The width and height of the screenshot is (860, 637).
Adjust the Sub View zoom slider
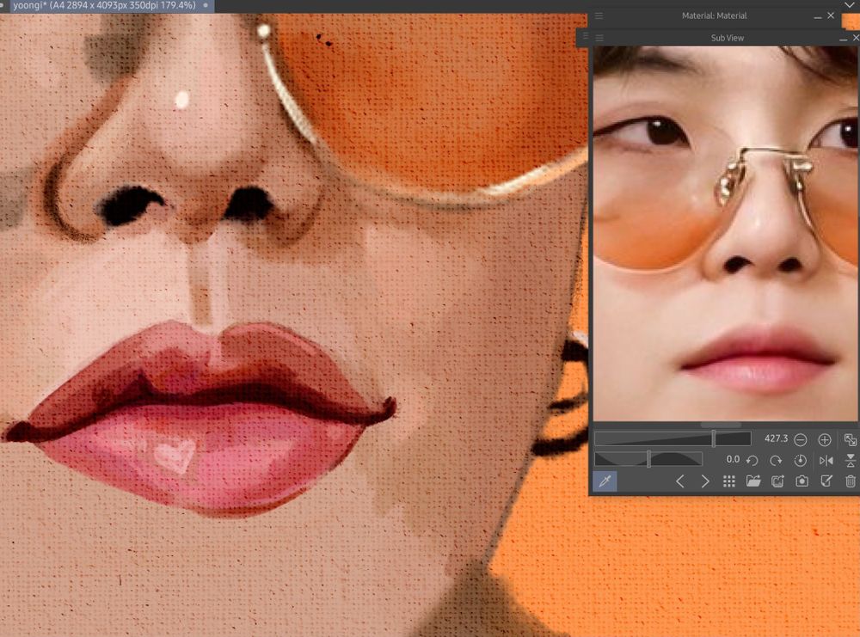pyautogui.click(x=716, y=438)
